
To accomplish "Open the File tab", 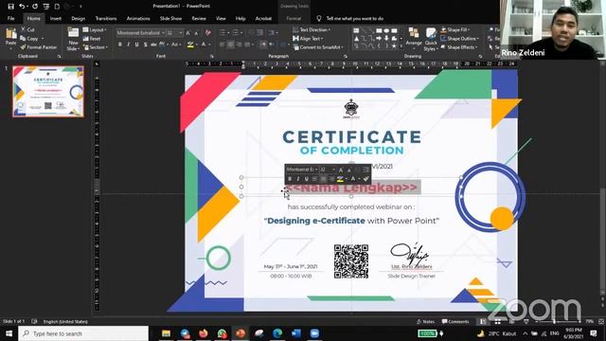I will tap(10, 18).
